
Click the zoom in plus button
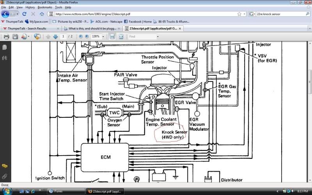point(87,36)
